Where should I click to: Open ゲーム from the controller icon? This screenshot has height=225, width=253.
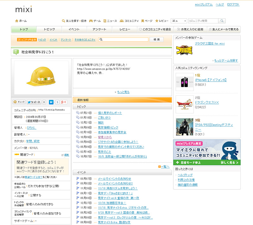tap(91, 21)
